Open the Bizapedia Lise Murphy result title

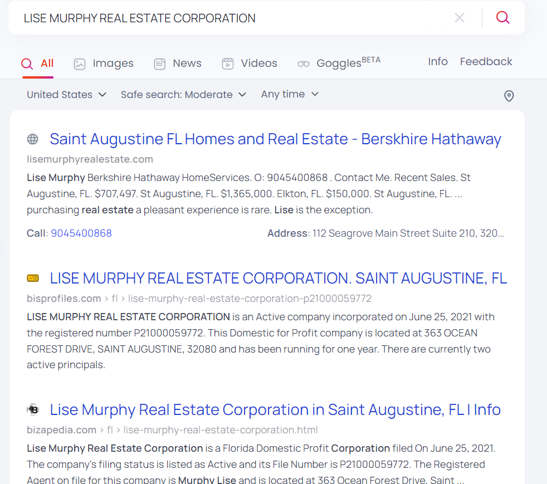pyautogui.click(x=275, y=410)
